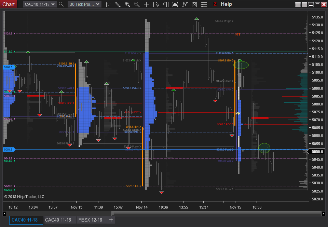Click the 5065.5 IBH label
The image size is (328, 227).
tap(134, 127)
